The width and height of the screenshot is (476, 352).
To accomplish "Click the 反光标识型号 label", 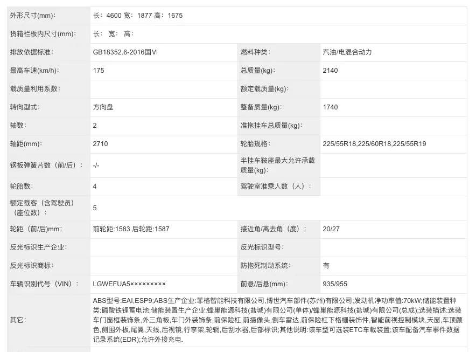I will [x=262, y=247].
